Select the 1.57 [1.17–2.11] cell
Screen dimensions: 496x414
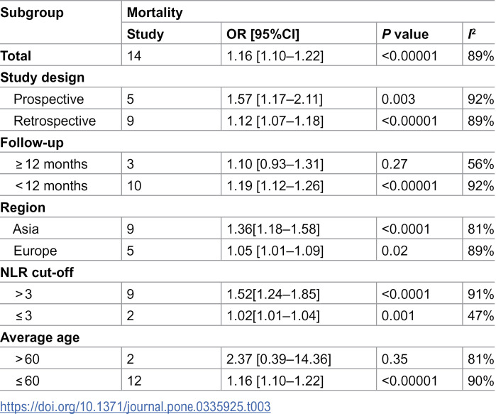pos(275,99)
